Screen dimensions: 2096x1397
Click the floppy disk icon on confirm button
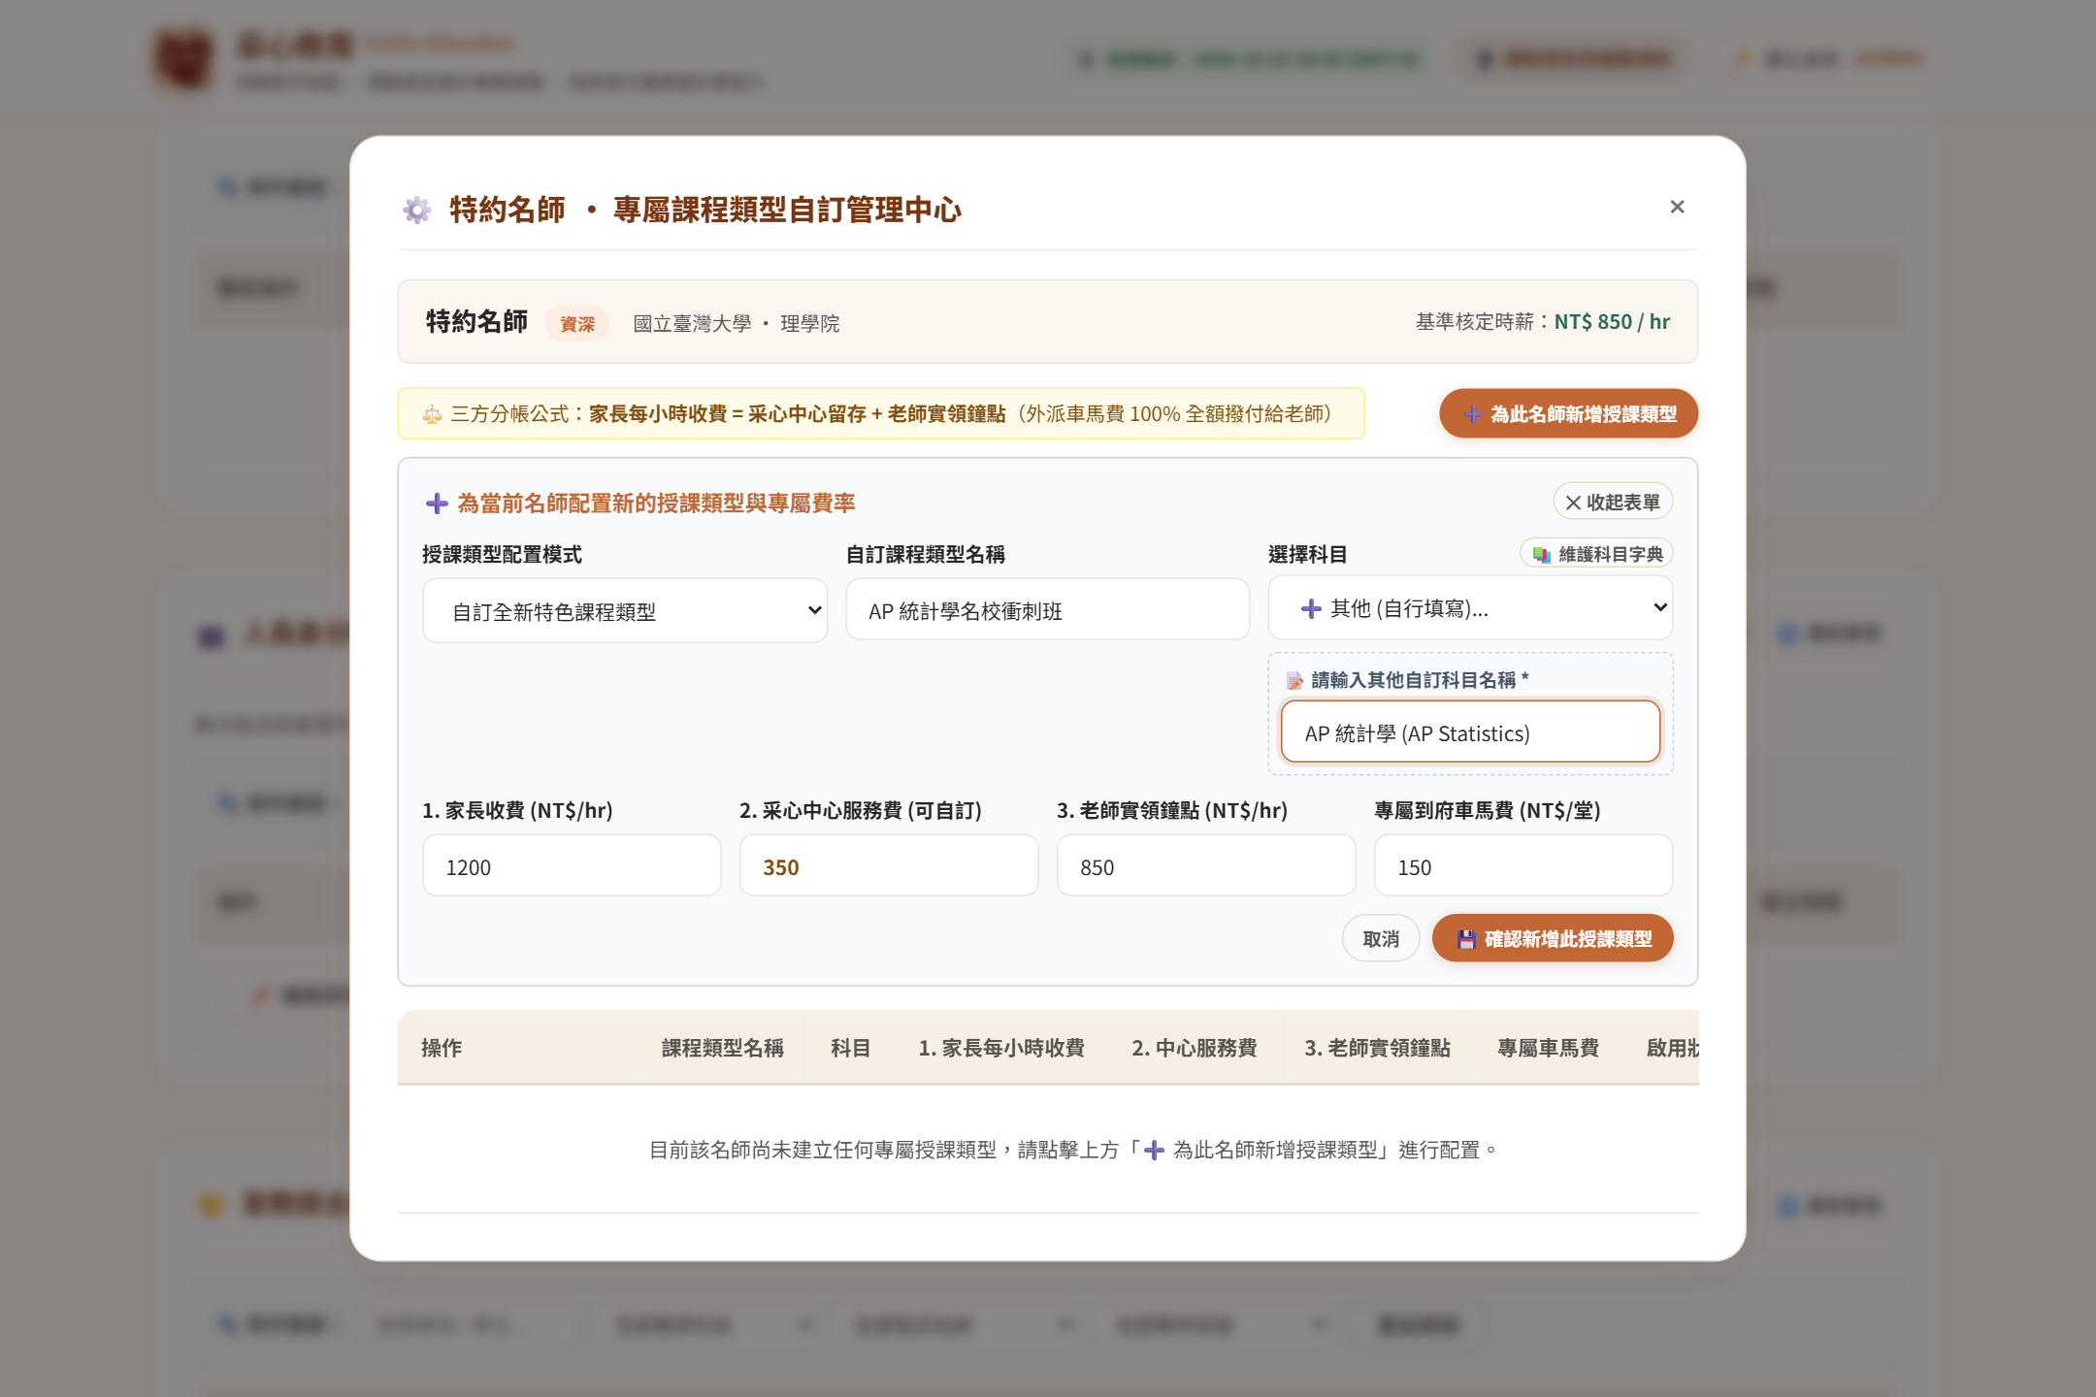(x=1466, y=939)
